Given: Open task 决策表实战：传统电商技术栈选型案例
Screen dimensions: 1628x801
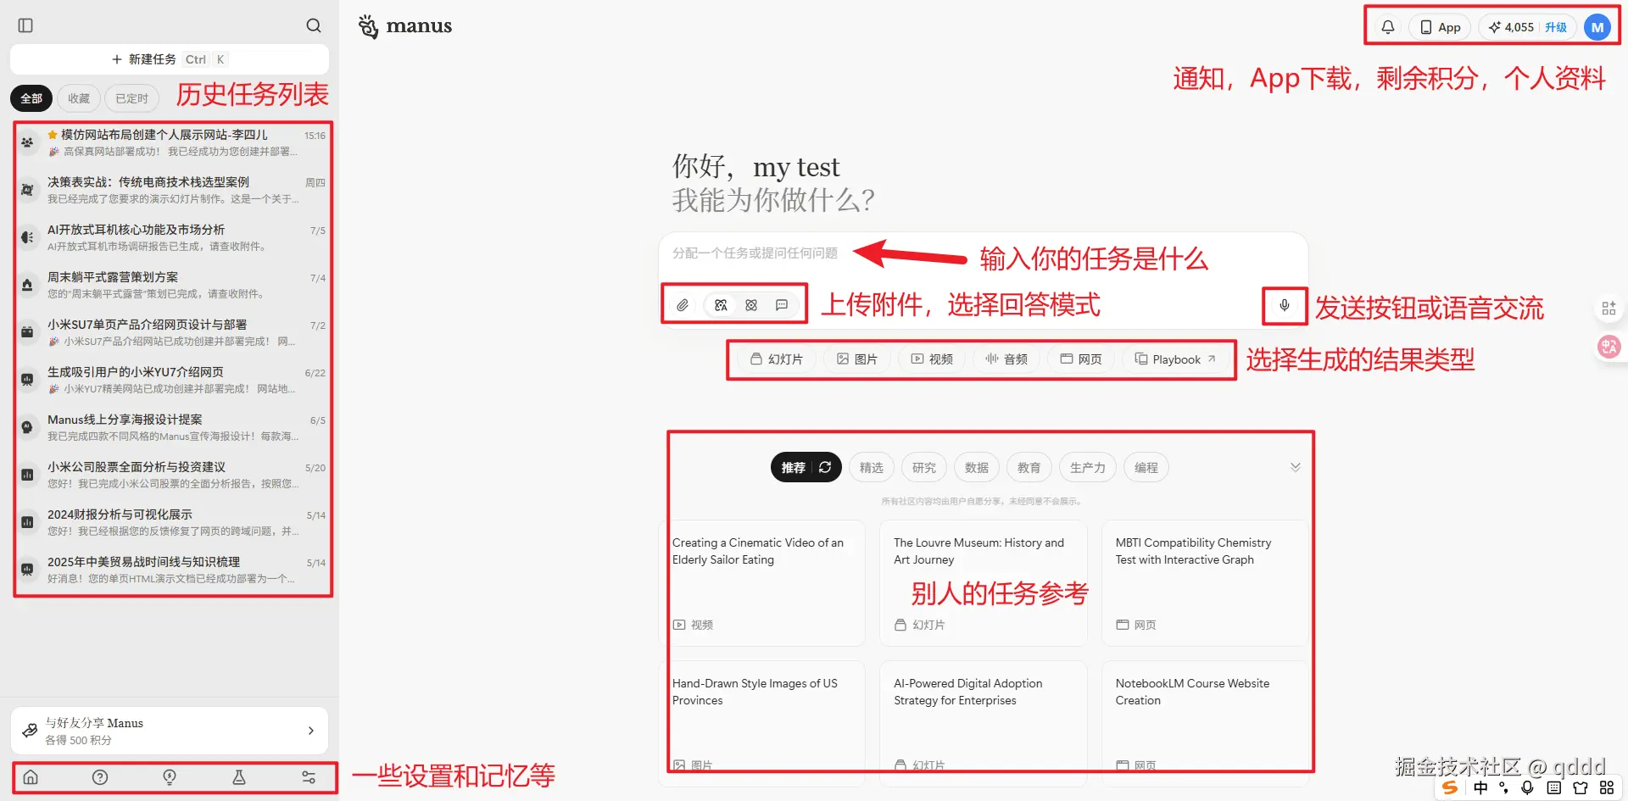Looking at the screenshot, I should tap(173, 190).
